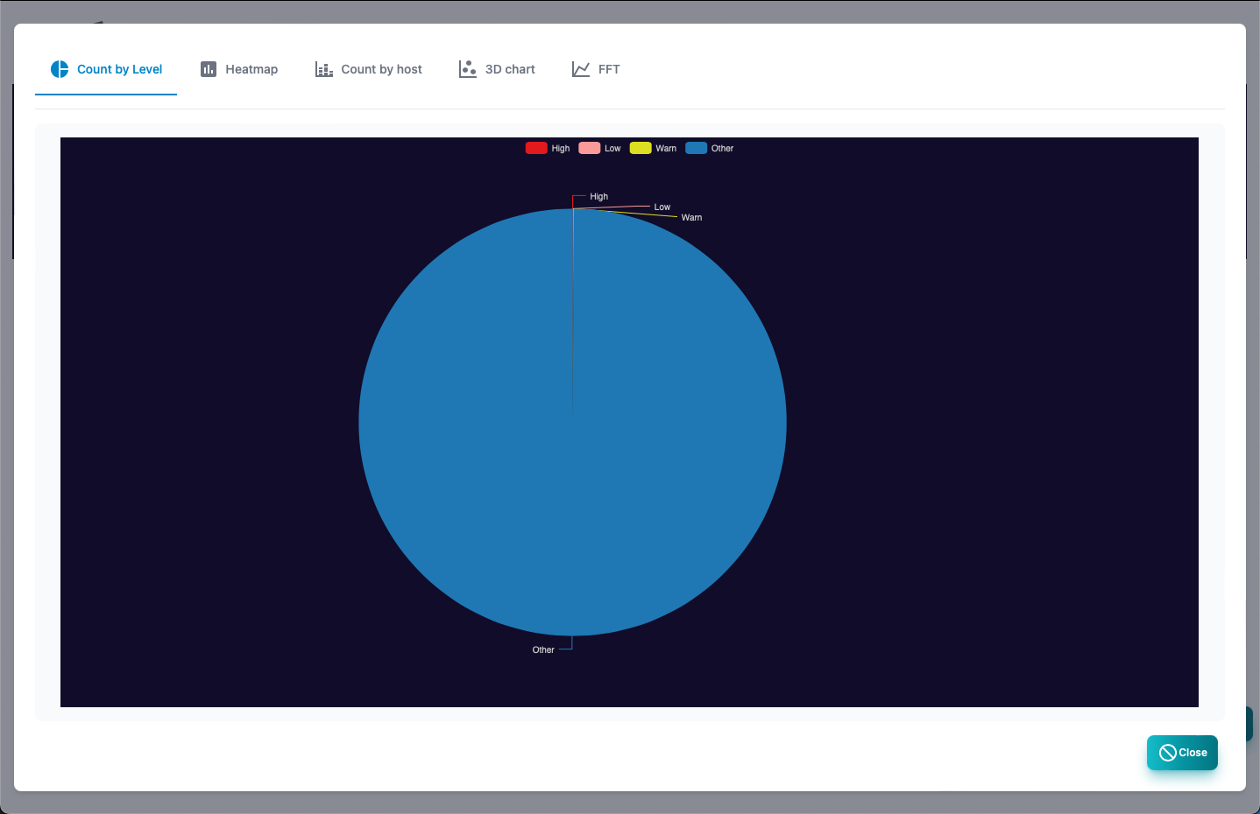Click the 'Other' label below the pie
The image size is (1260, 814).
coord(543,650)
